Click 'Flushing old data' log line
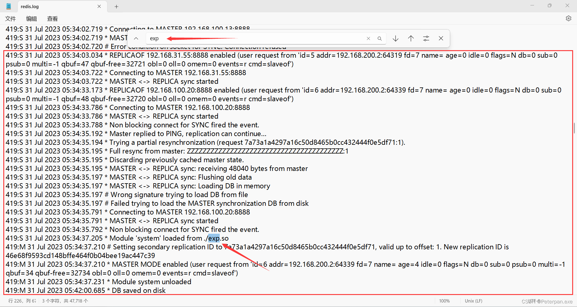 129,177
